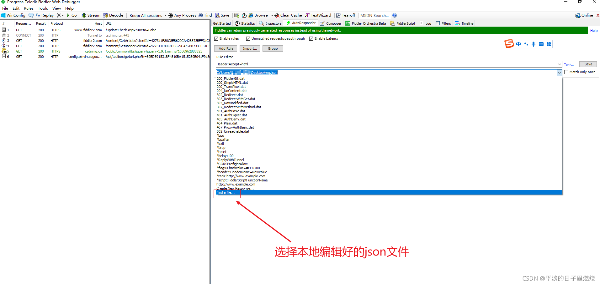The image size is (600, 284).
Task: Open the AutoResponder Help link
Action: point(594,31)
